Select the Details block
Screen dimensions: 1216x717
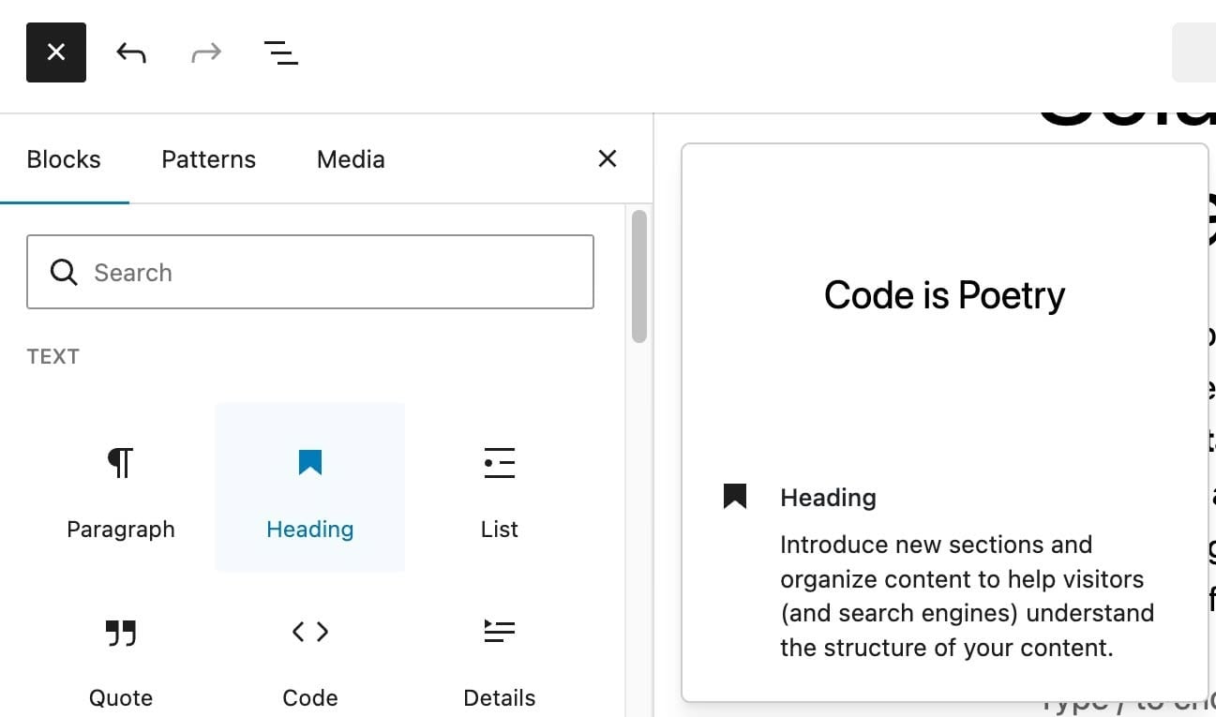click(x=499, y=633)
